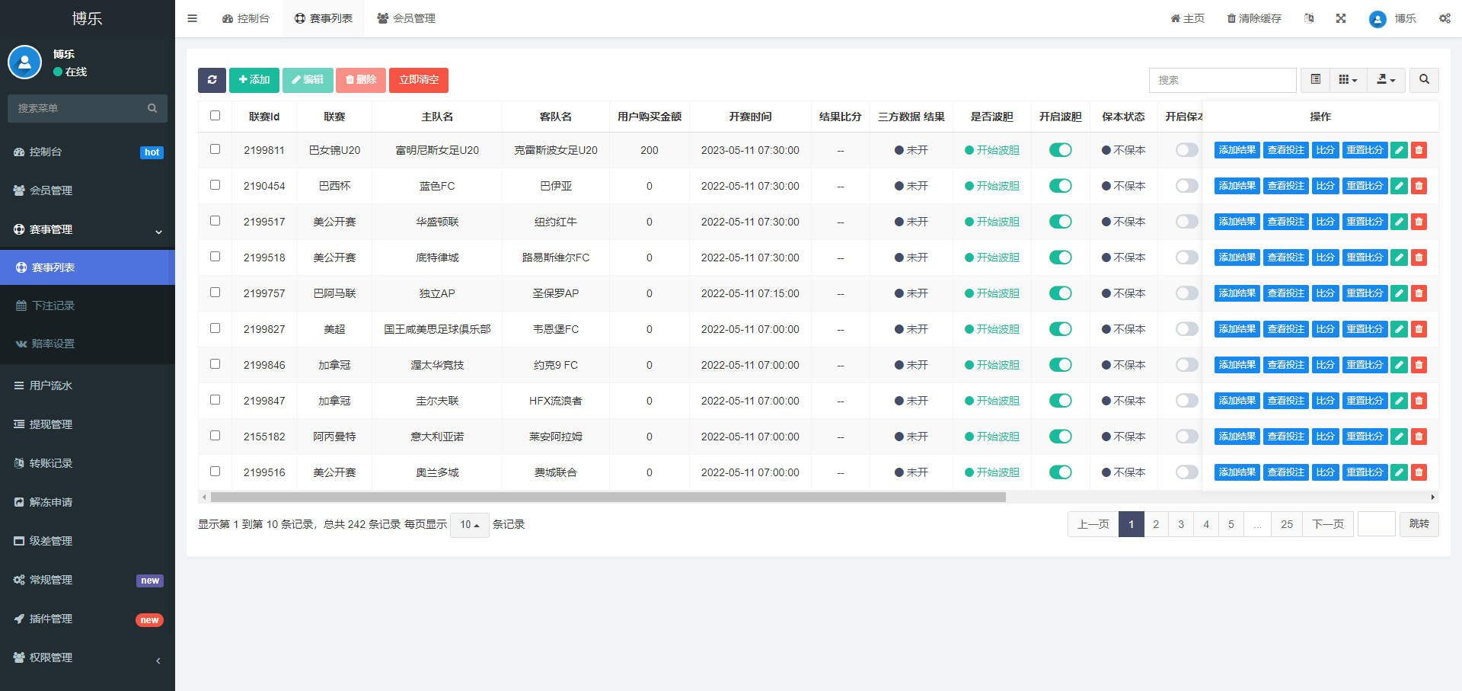Click the red trash icon for match 2190454
The height and width of the screenshot is (691, 1462).
(x=1419, y=186)
